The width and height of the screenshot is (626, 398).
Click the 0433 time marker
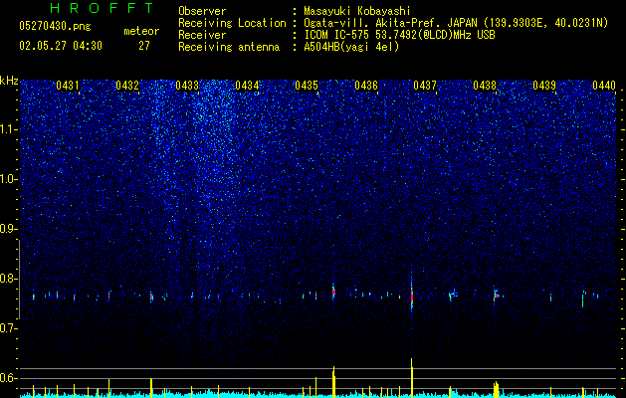click(x=187, y=86)
